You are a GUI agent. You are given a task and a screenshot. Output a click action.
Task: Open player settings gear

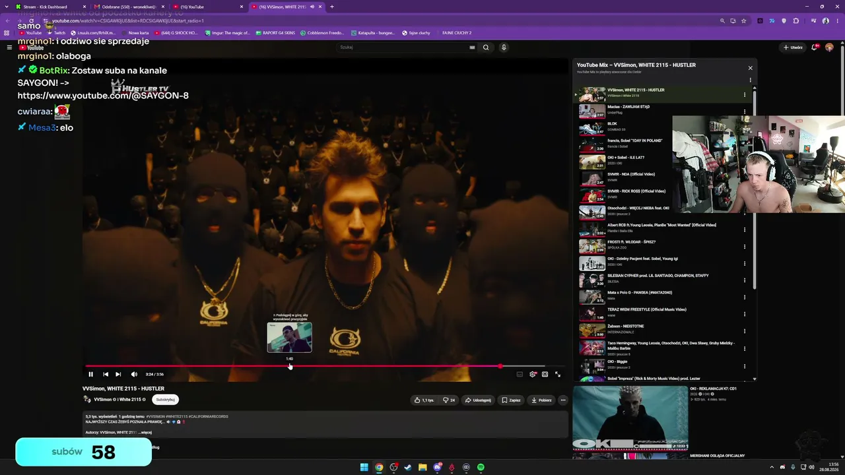[x=533, y=374]
